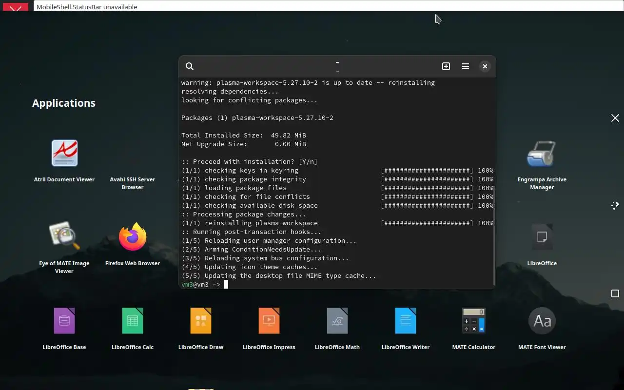
Task: Click 'Net Upgrade Size: 0.00 MiB' line
Action: (x=244, y=144)
